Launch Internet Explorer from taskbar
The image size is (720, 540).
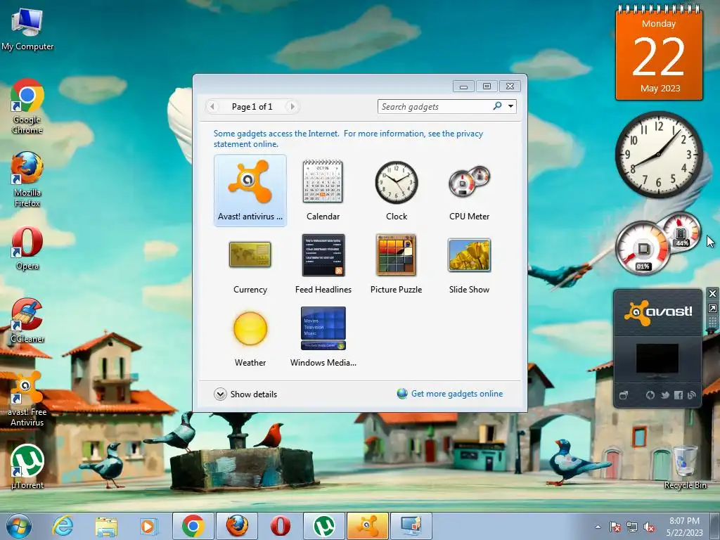(x=63, y=526)
